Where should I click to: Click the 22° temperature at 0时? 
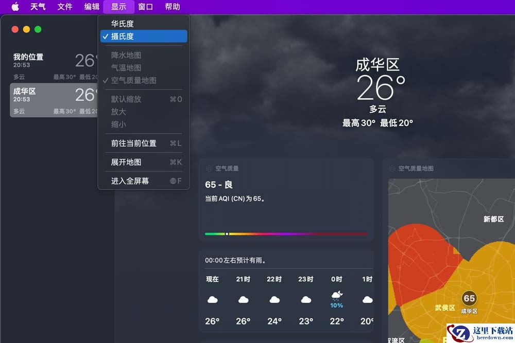click(x=337, y=321)
